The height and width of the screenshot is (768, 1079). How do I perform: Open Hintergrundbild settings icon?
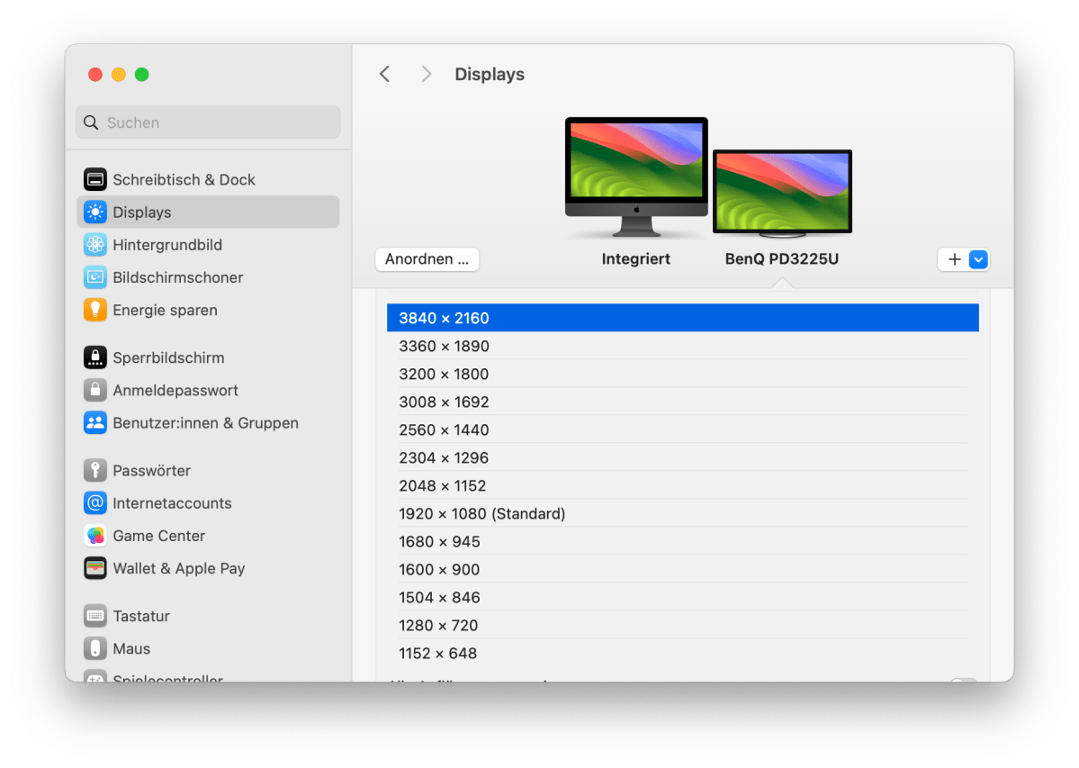point(95,245)
